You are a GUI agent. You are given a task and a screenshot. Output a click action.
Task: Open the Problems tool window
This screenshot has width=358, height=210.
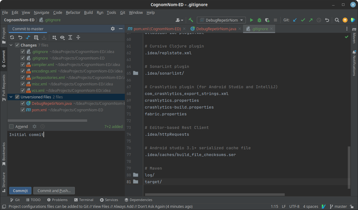[x=57, y=200]
